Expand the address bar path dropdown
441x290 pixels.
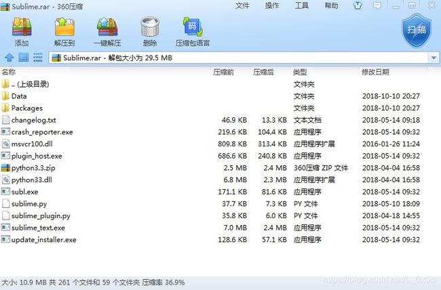(434, 58)
